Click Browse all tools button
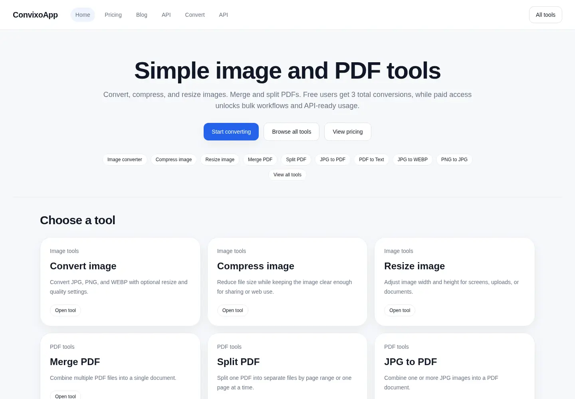This screenshot has height=399, width=575. 291,132
